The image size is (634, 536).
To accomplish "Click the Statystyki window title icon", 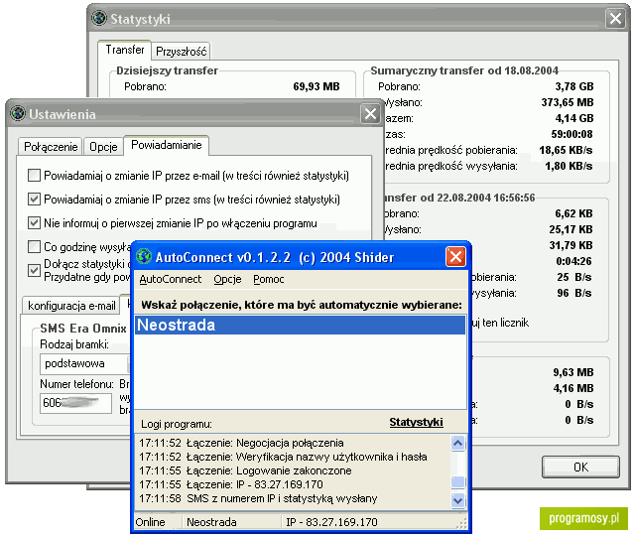I will click(x=98, y=18).
